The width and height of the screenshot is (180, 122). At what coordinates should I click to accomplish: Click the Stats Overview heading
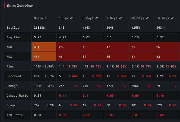20,6
